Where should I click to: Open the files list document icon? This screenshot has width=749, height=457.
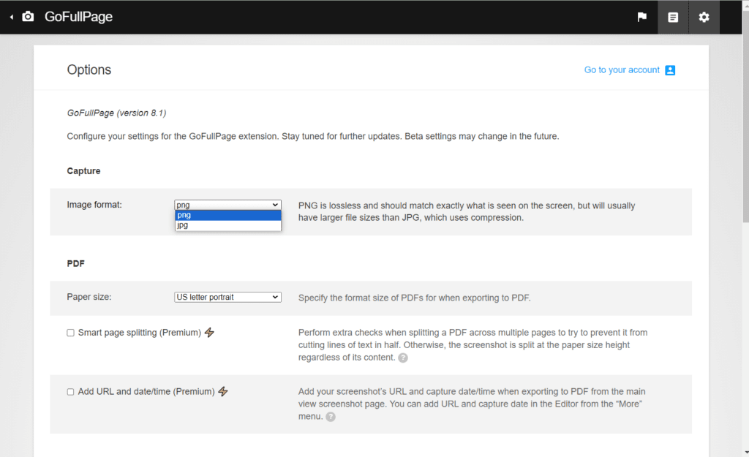point(673,18)
